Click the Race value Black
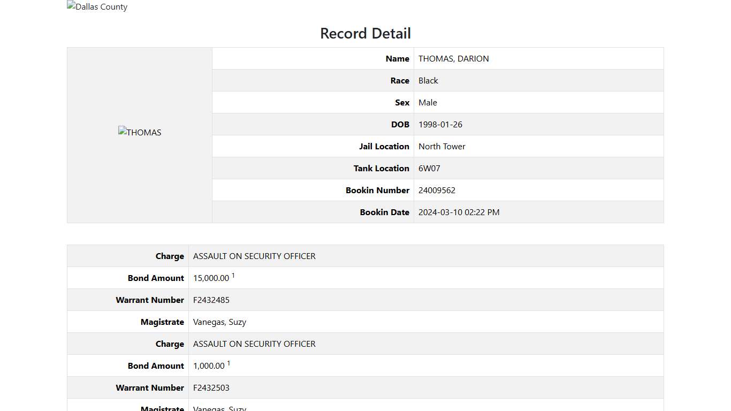The height and width of the screenshot is (411, 731). (x=428, y=80)
